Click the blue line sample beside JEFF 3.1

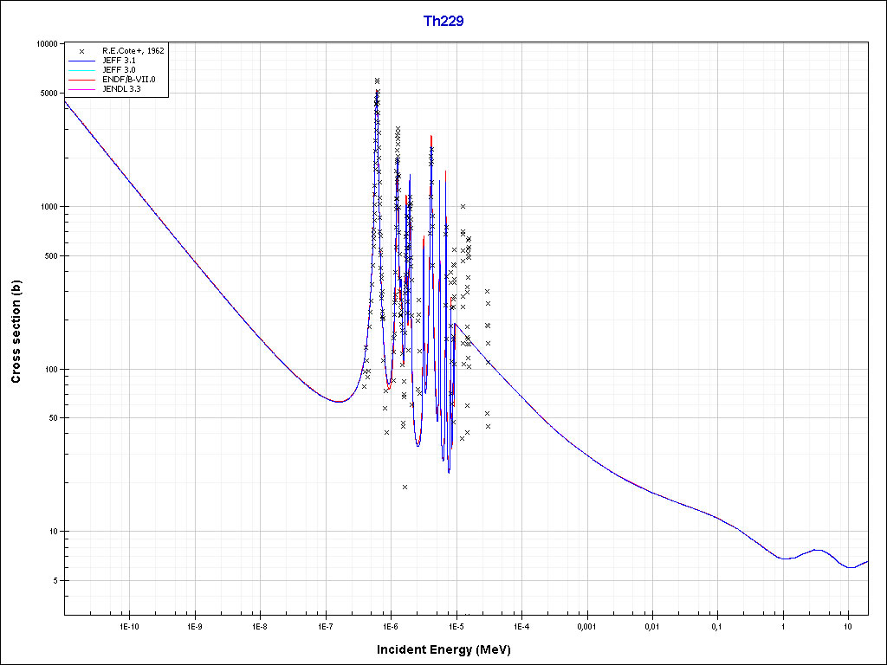(81, 61)
